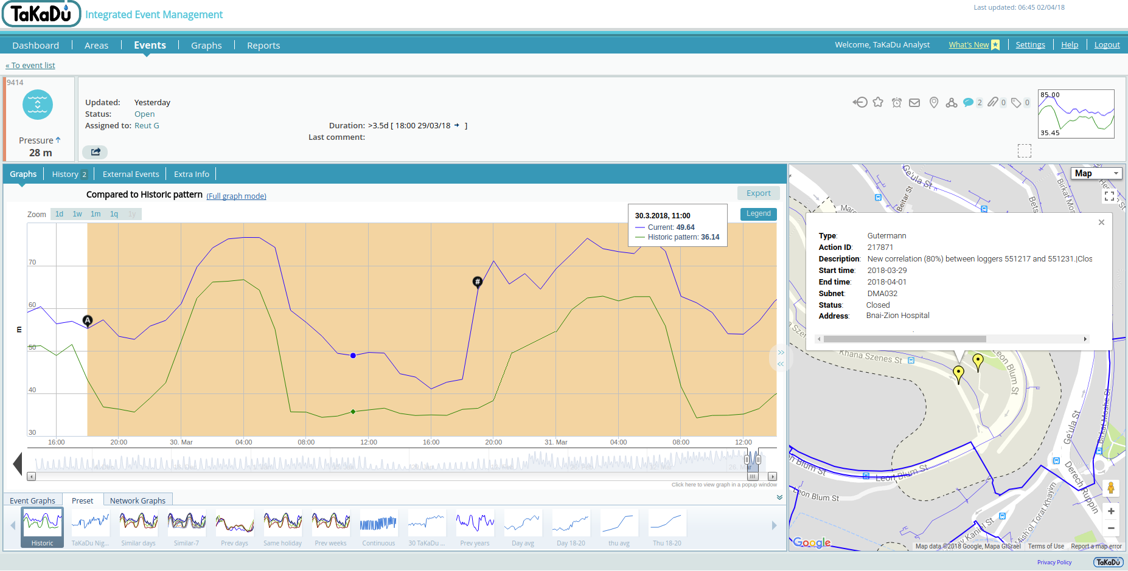Open the Full graph mode link
Viewport: 1128px width, 571px height.
point(236,196)
